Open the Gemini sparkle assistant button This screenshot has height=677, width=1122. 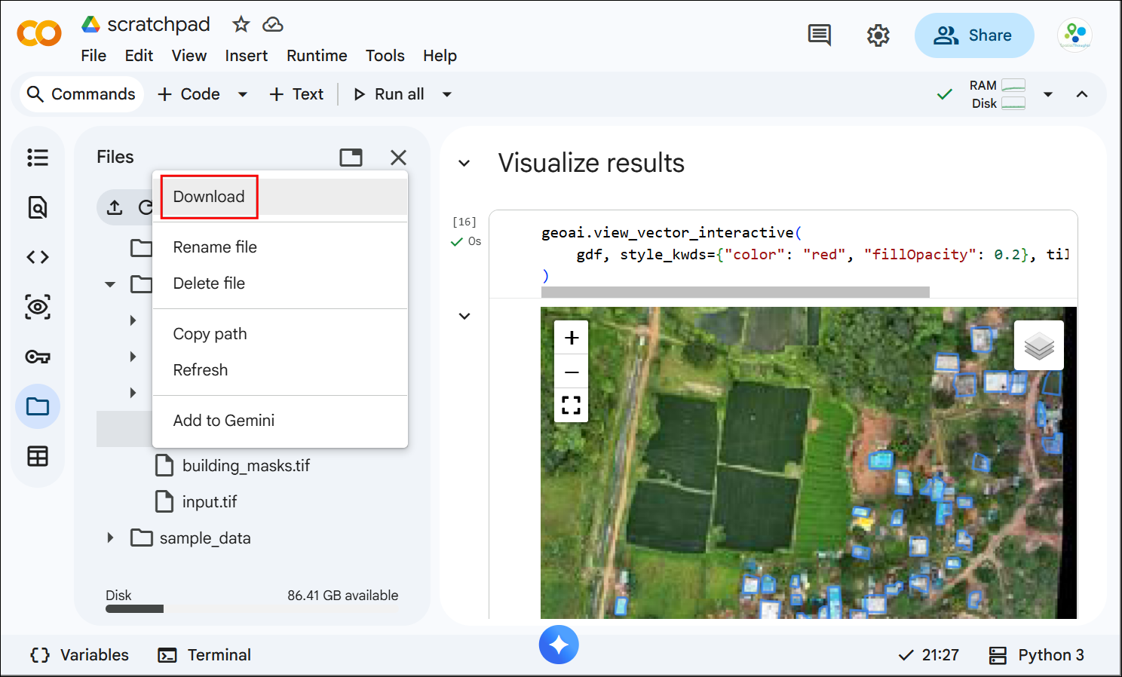[x=559, y=645]
